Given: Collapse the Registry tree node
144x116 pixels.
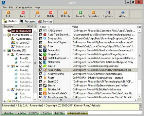Looking at the screenshot, I should (5, 50).
